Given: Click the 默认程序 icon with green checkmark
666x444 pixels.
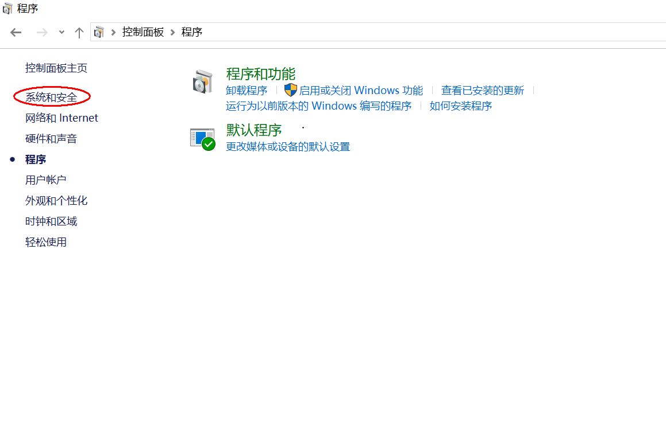Looking at the screenshot, I should point(202,139).
